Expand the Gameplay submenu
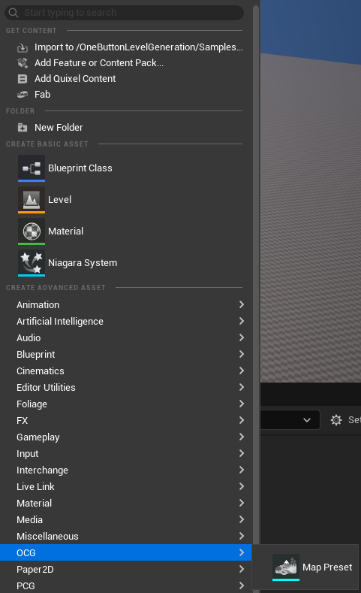Image resolution: width=361 pixels, height=593 pixels. point(126,437)
